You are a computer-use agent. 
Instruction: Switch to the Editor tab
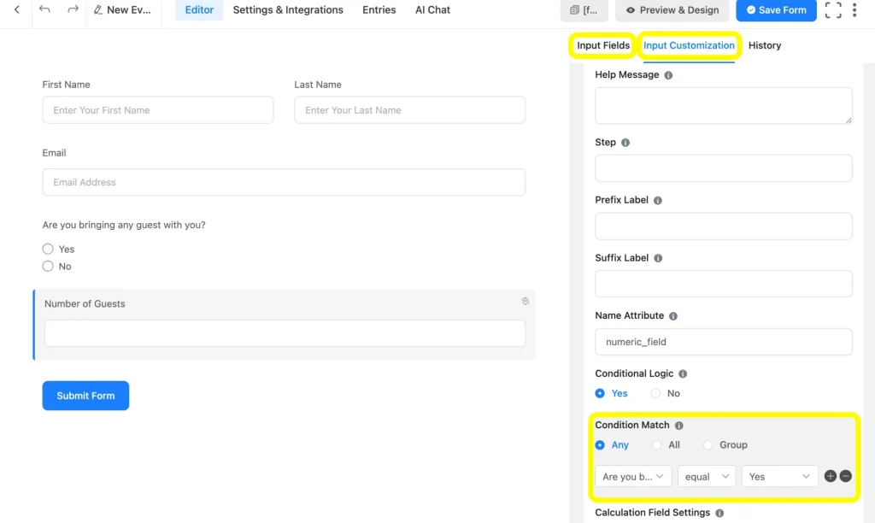tap(199, 10)
